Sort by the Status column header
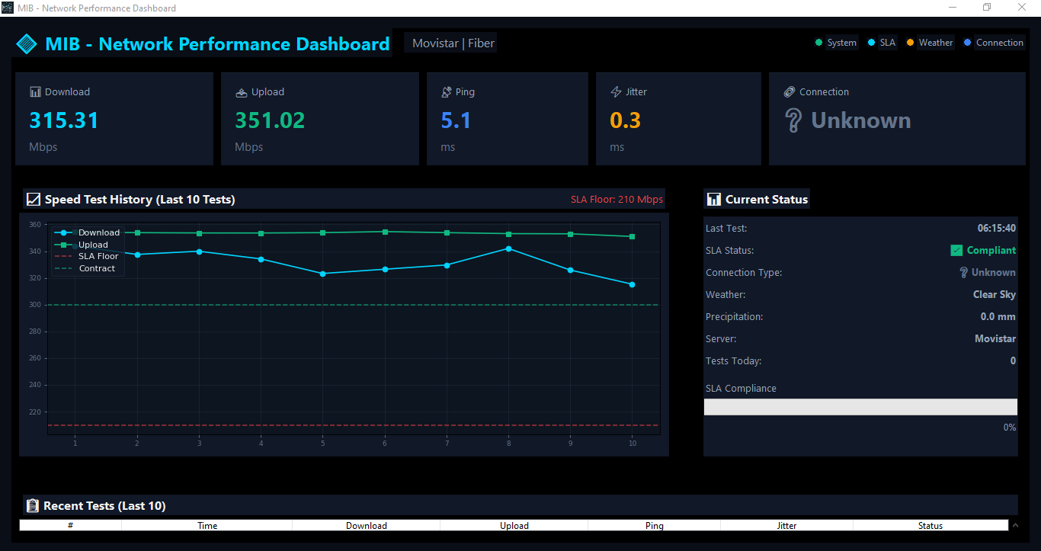Image resolution: width=1041 pixels, height=551 pixels. click(930, 526)
